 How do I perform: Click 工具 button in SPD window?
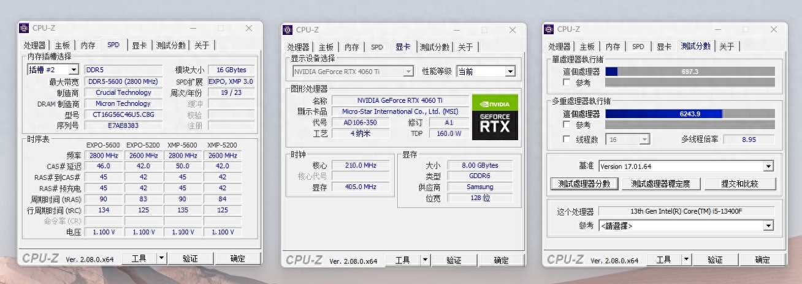pos(139,258)
